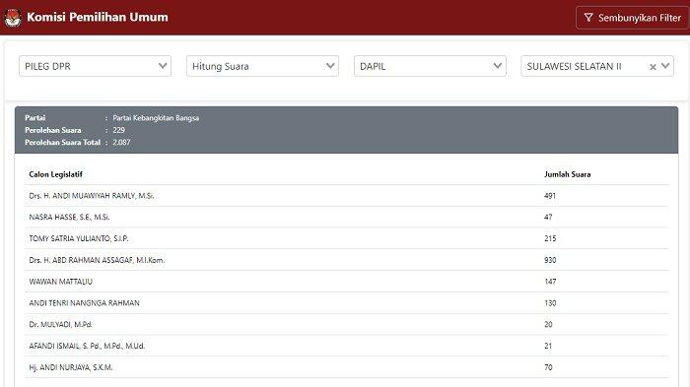Image resolution: width=690 pixels, height=387 pixels.
Task: Click the funnel filter icon
Action: pos(588,18)
